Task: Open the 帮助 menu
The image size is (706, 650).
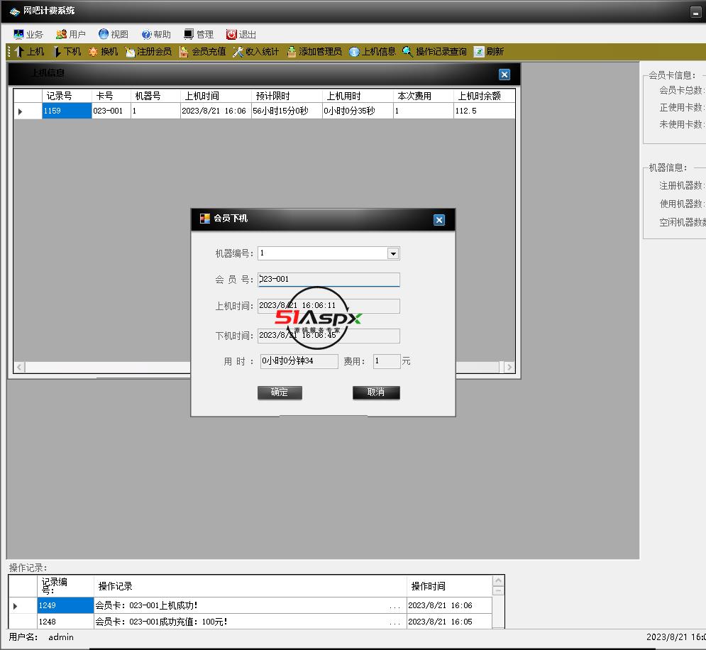Action: 156,34
